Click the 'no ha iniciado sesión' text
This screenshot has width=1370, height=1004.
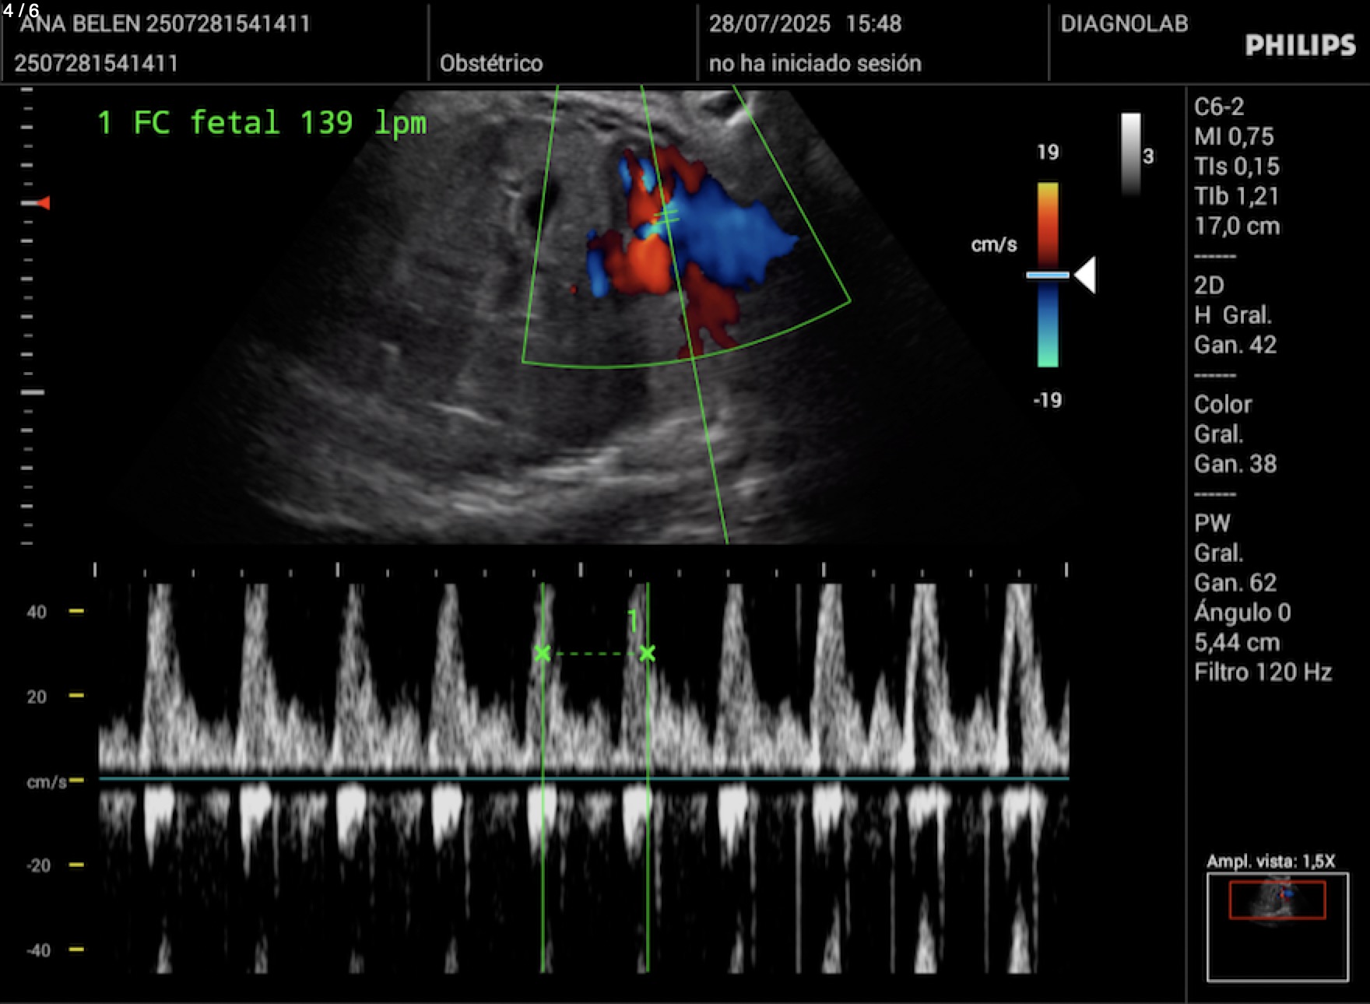pos(814,63)
